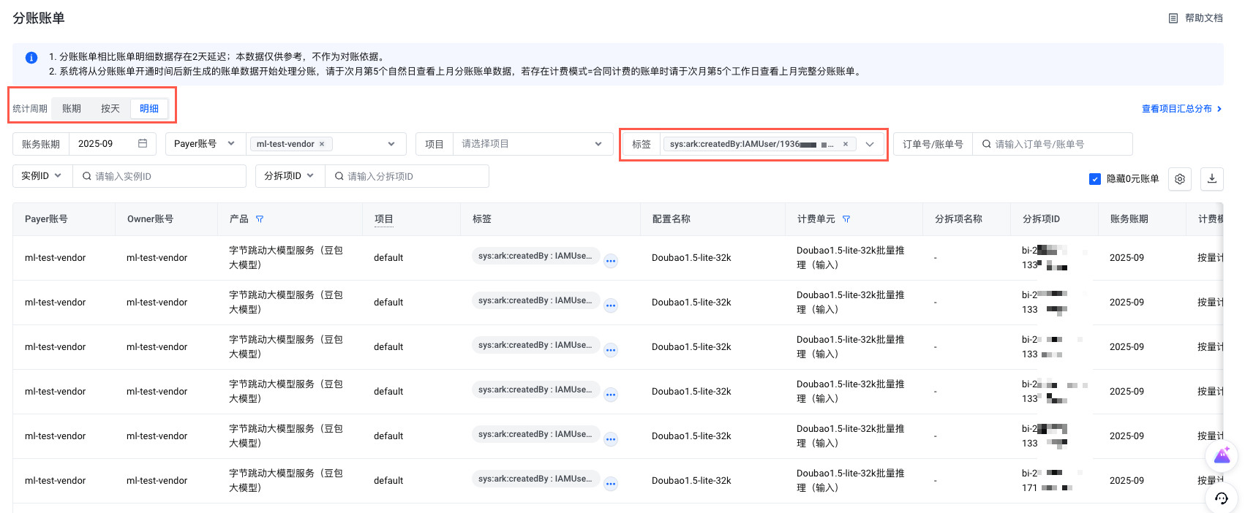This screenshot has height=513, width=1245.
Task: Expand more tags in the first table row
Action: (x=611, y=261)
